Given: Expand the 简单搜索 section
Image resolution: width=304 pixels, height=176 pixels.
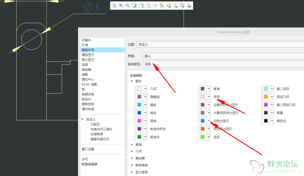Looking at the screenshot, I should 132,165.
